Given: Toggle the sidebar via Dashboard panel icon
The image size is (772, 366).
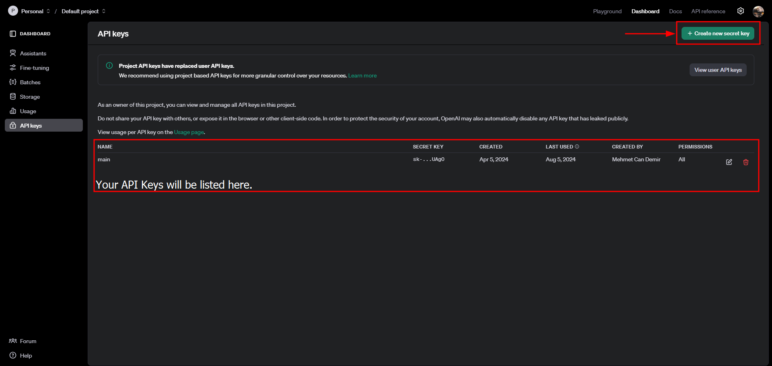Looking at the screenshot, I should tap(13, 34).
